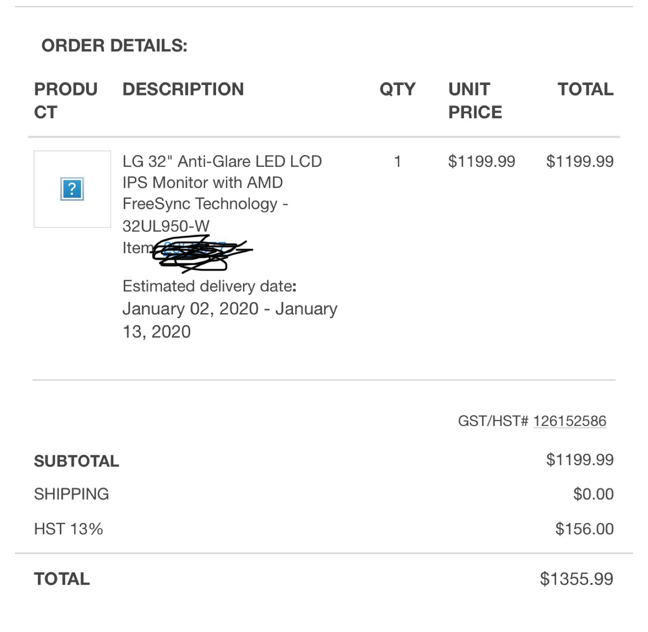Click the Estimated delivery date label
The image size is (648, 632).
[x=209, y=286]
